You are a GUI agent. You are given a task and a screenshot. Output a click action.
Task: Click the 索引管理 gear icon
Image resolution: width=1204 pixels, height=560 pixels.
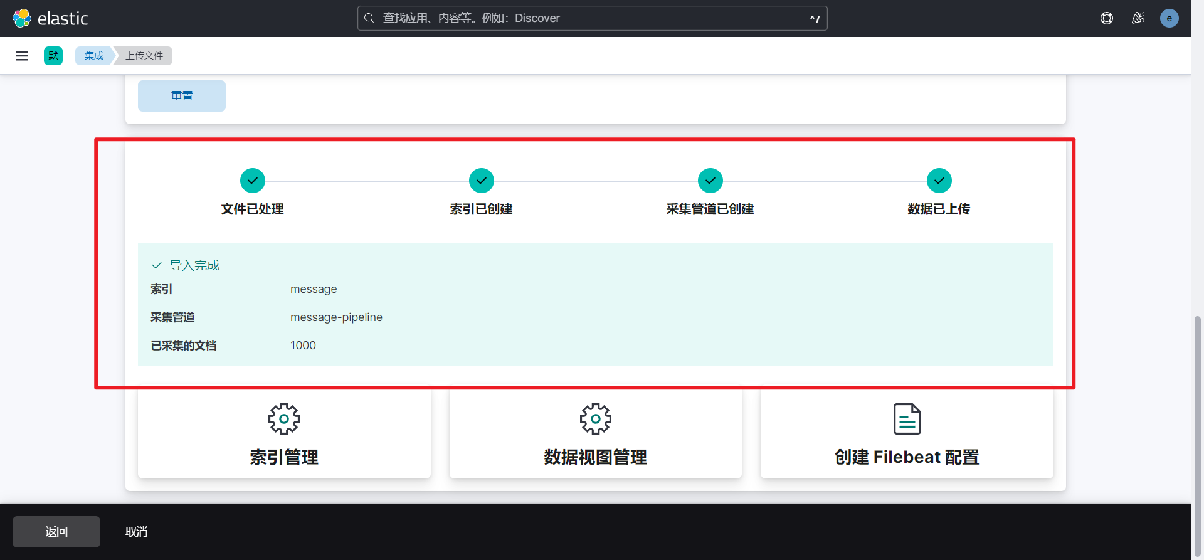pos(284,419)
